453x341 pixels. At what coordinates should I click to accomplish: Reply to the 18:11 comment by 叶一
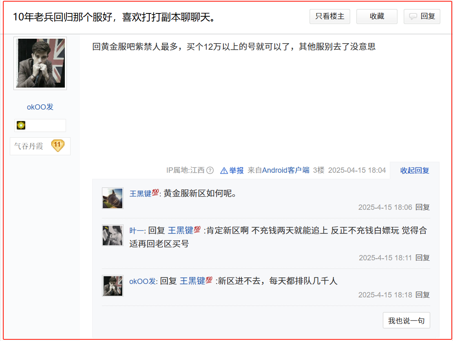[x=423, y=258]
